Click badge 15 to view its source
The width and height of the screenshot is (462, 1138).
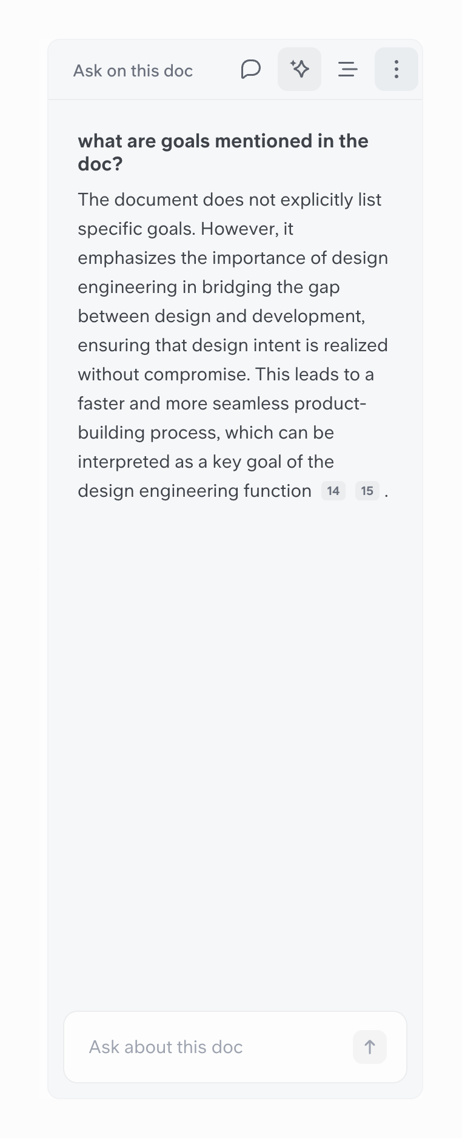coord(367,491)
